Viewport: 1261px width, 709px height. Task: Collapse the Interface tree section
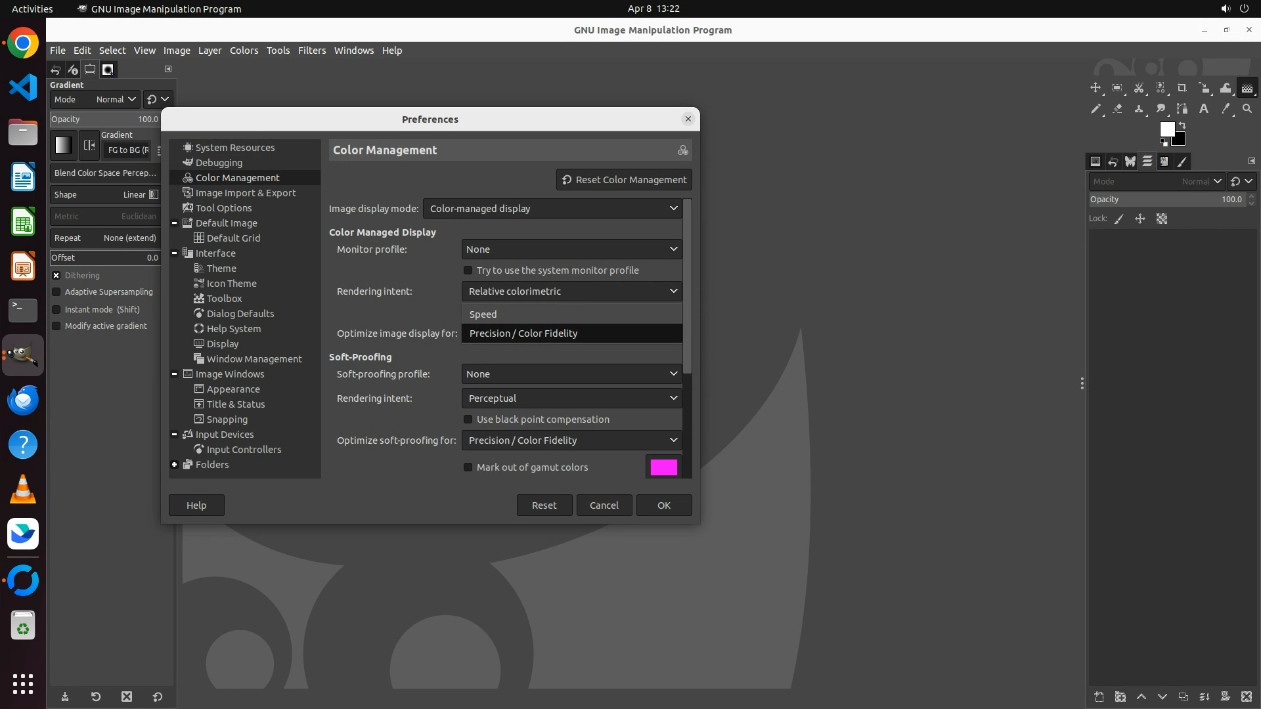[175, 253]
